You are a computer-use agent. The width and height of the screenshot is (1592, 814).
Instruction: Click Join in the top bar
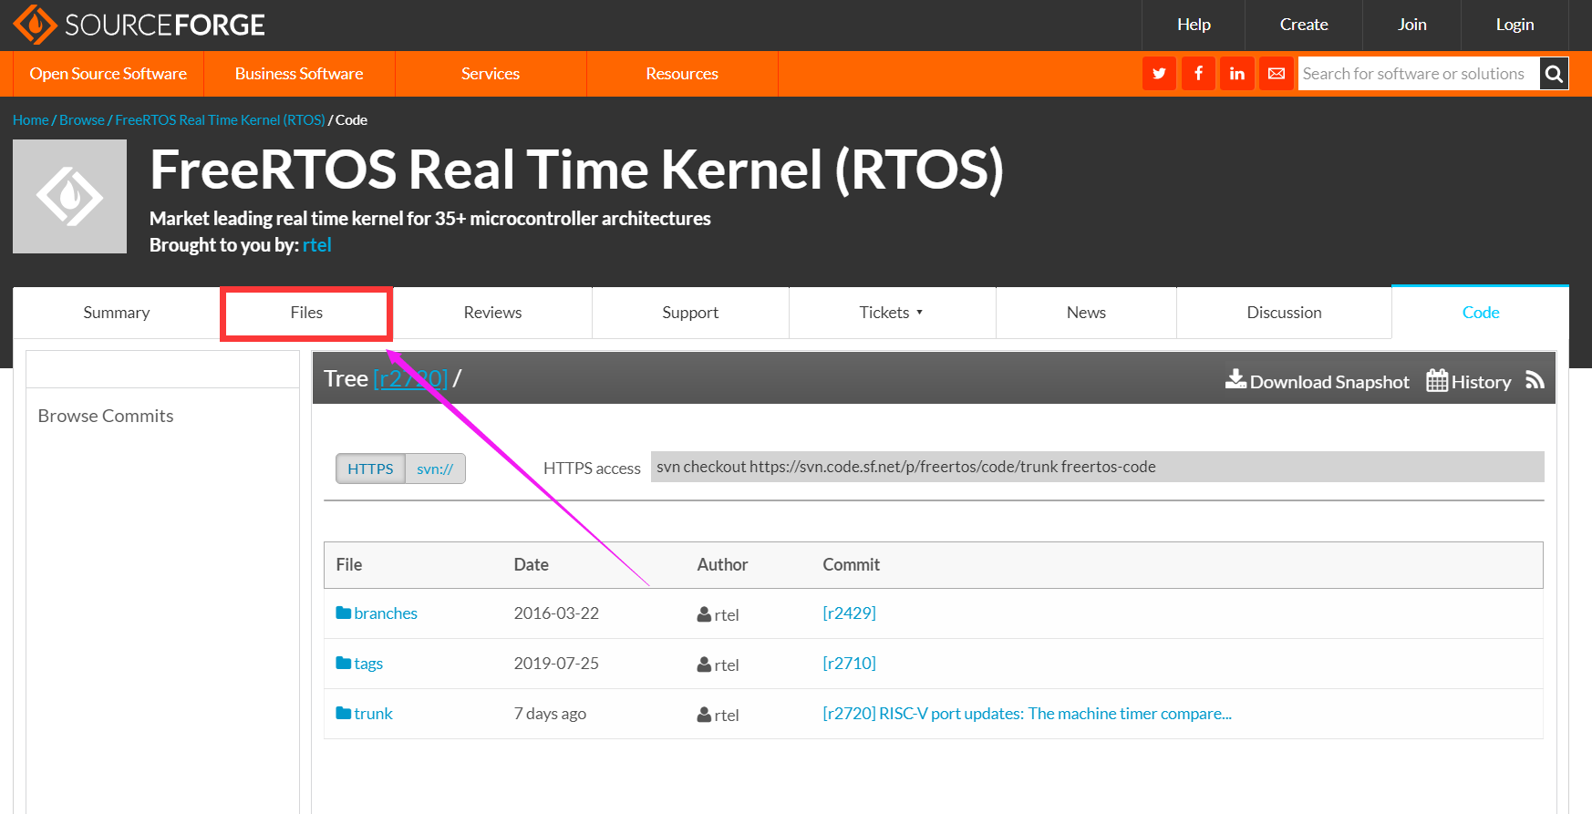[x=1411, y=25]
